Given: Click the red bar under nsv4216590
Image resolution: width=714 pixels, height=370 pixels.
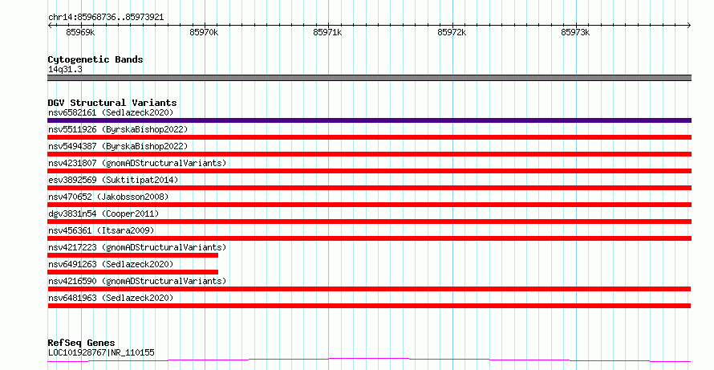Looking at the screenshot, I should (x=369, y=289).
